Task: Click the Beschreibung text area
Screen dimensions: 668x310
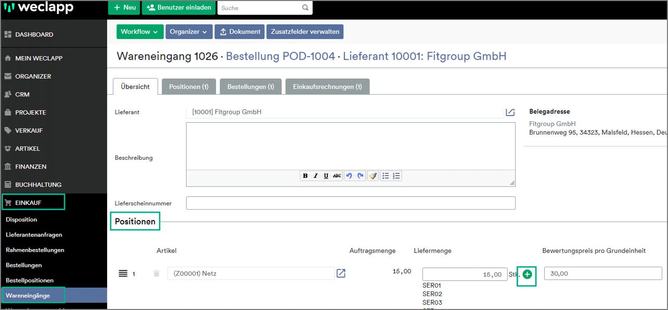Action: click(351, 147)
